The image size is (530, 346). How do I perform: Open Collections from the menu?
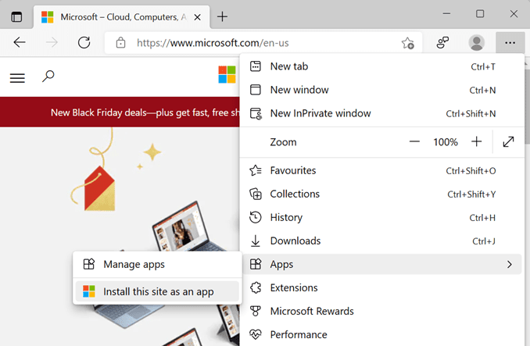[382, 194]
